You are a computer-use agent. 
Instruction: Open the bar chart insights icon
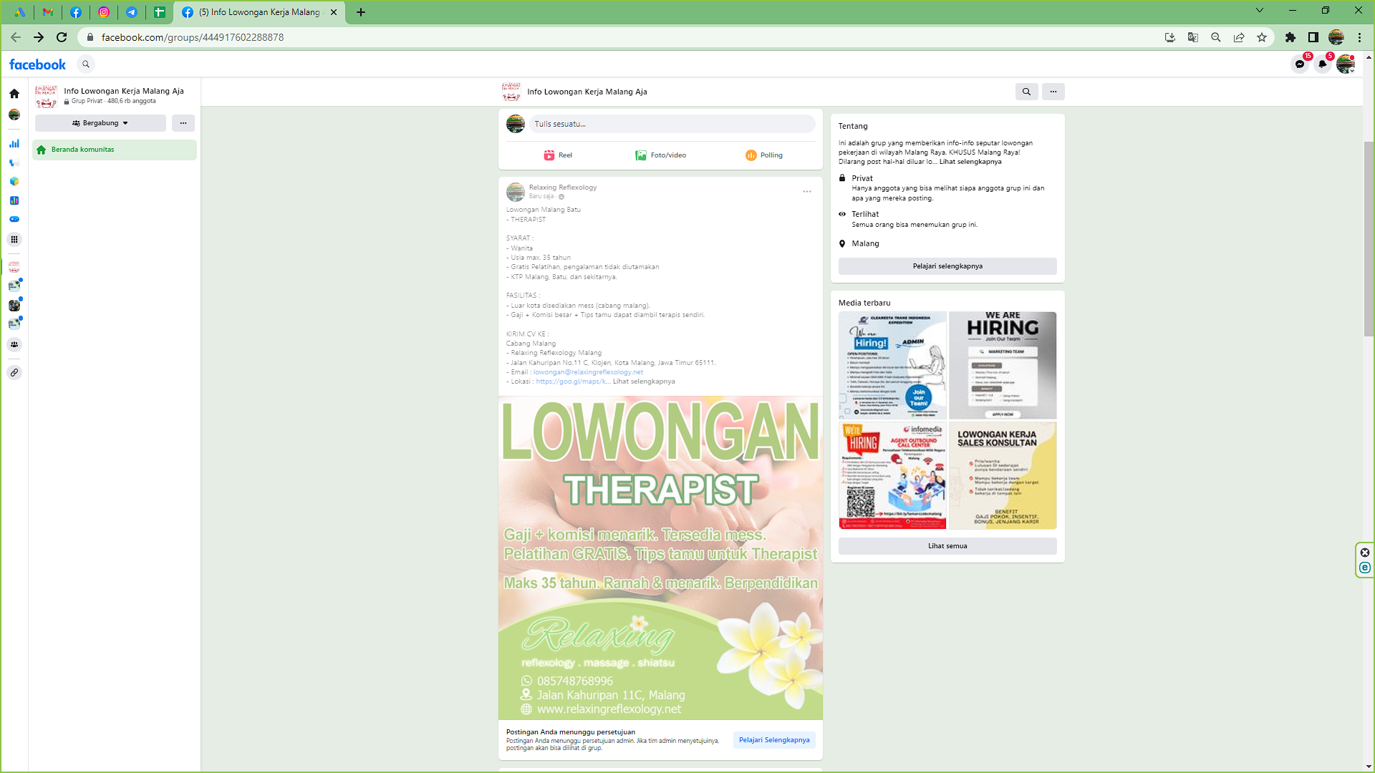[x=14, y=144]
